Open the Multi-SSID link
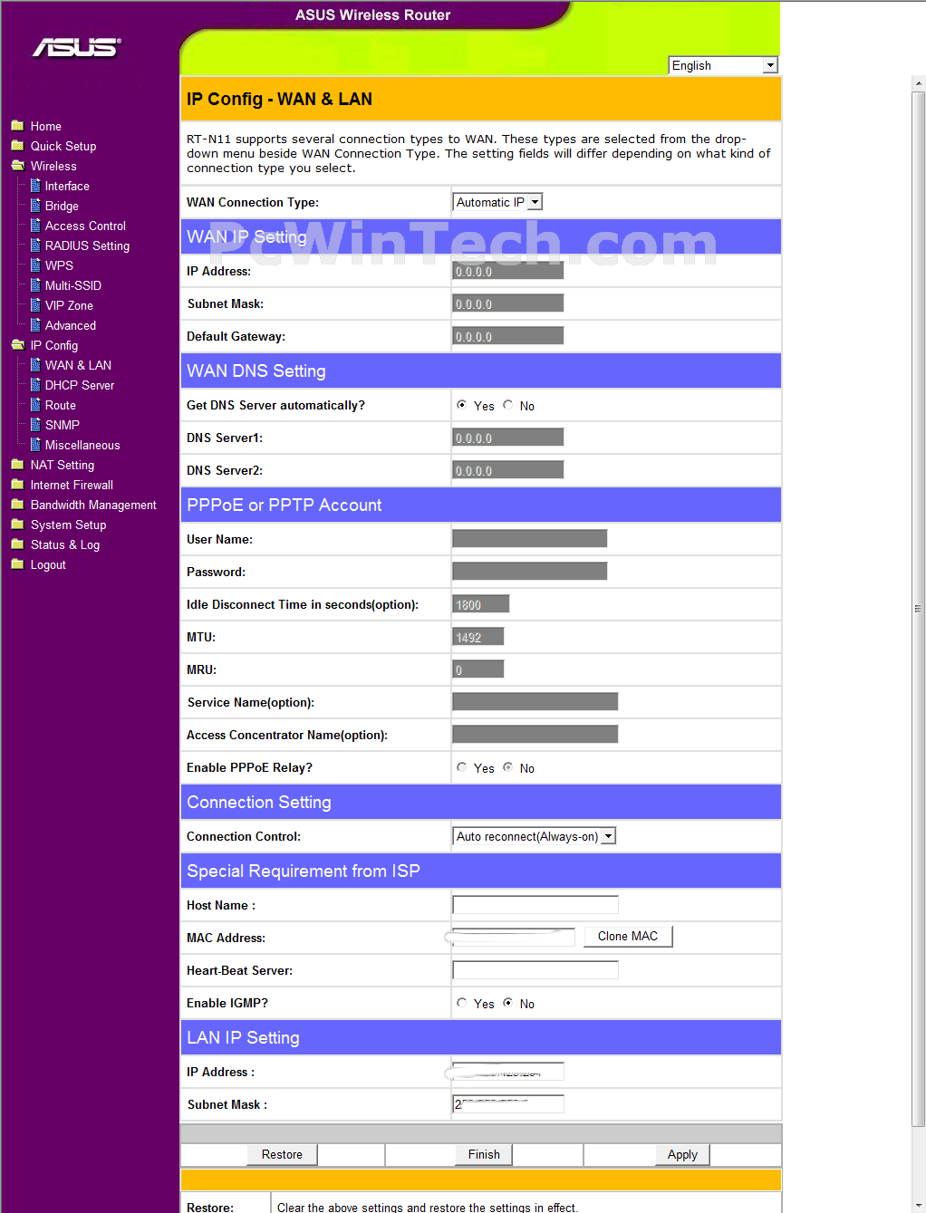Screen dimensions: 926x1213 [x=73, y=285]
